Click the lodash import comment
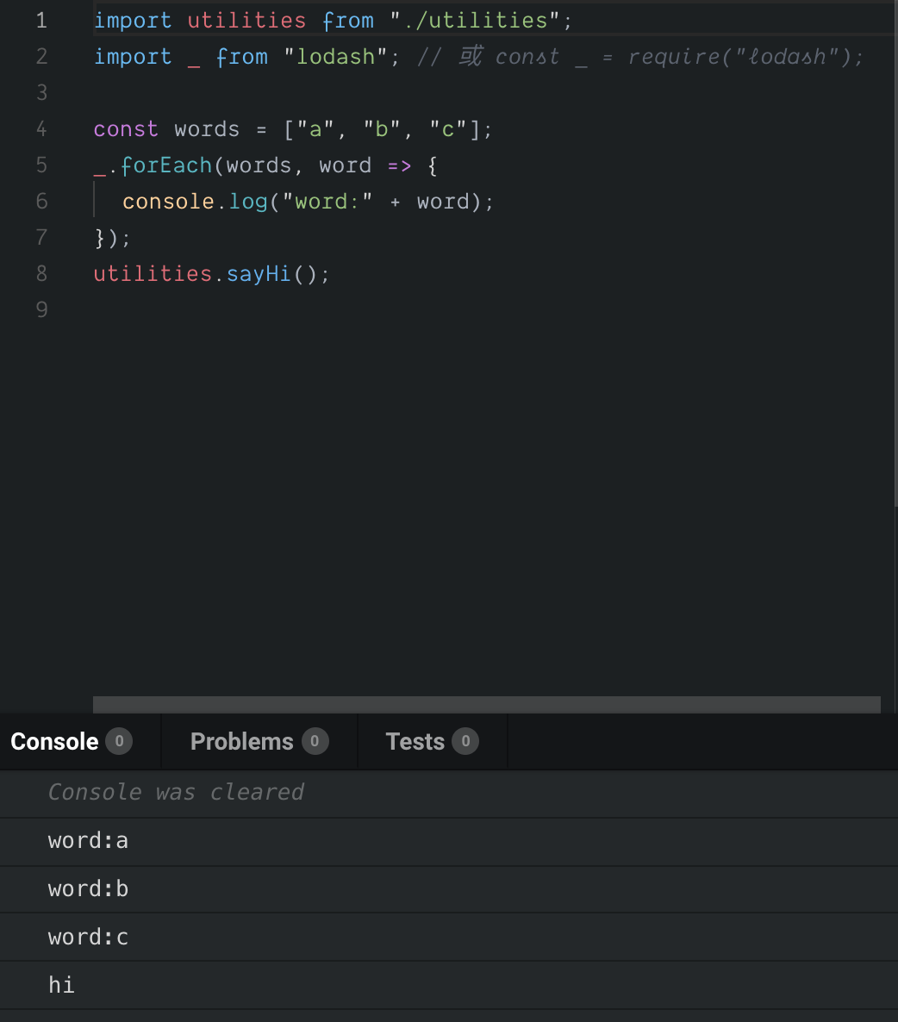 (638, 56)
